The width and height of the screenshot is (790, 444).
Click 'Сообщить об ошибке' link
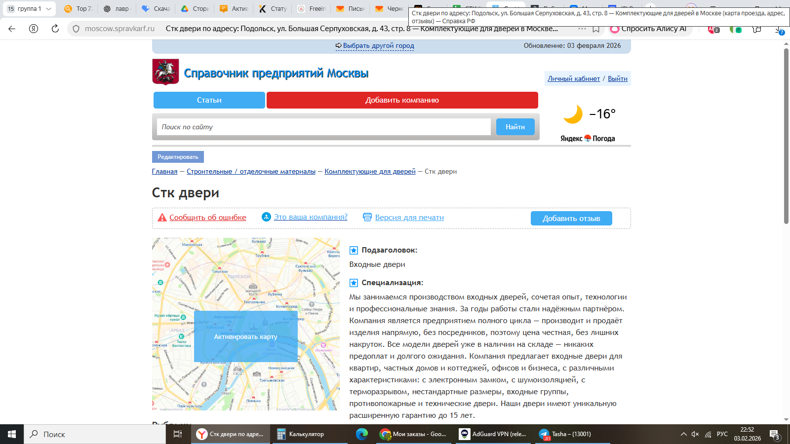207,218
